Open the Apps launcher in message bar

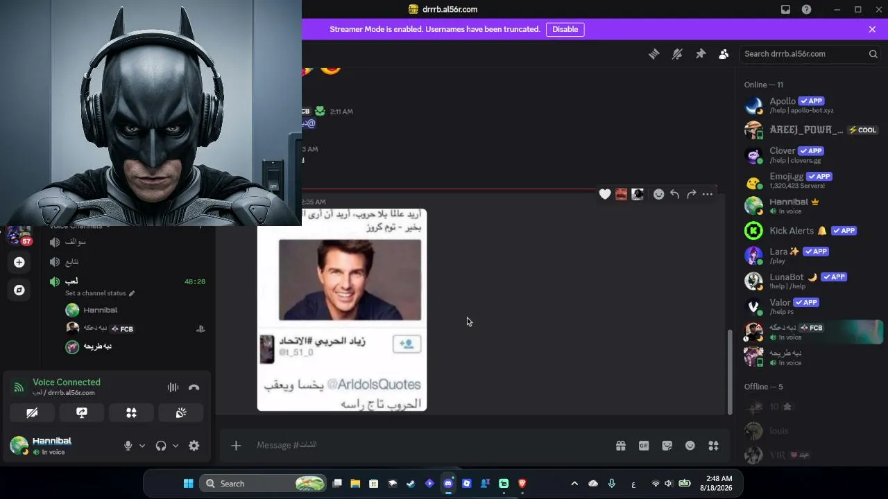(713, 446)
